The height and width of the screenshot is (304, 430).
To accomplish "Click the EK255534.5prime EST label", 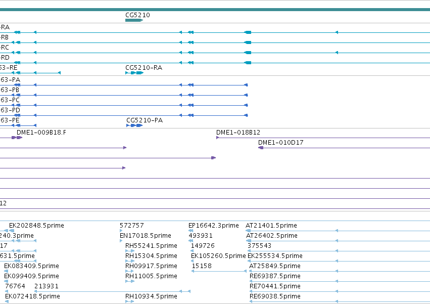I will click(275, 256).
